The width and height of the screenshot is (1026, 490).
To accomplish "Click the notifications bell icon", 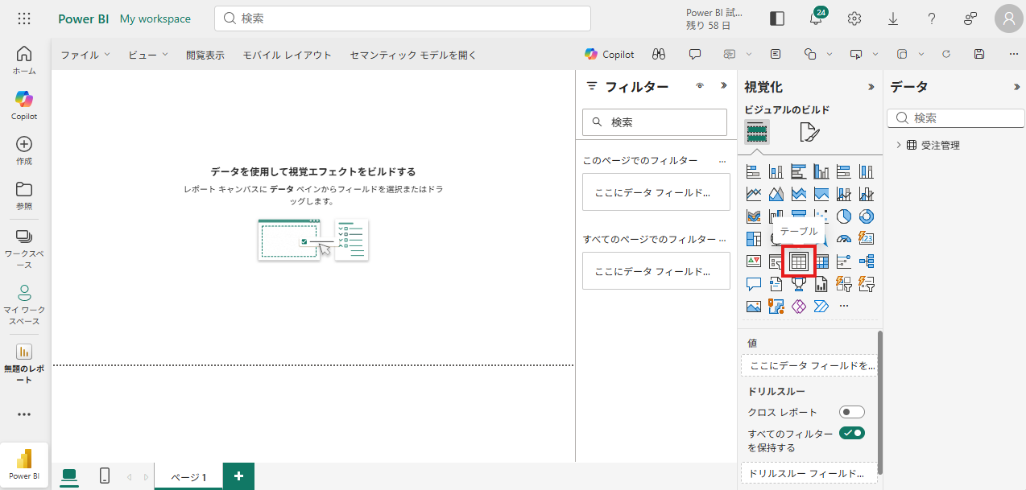I will [816, 19].
